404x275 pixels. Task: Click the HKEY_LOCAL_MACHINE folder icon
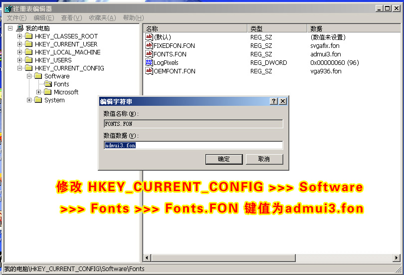tap(29, 52)
